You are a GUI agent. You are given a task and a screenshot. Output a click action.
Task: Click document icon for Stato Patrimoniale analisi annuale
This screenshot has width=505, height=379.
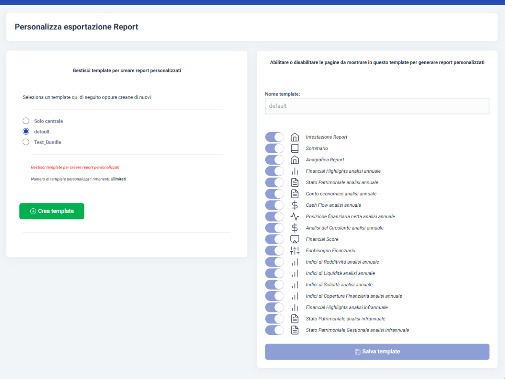[x=295, y=182]
